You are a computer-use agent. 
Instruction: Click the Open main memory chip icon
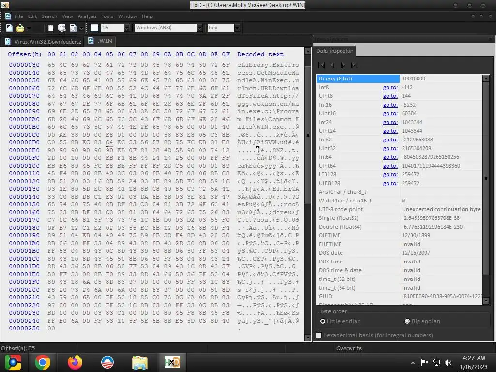click(50, 28)
